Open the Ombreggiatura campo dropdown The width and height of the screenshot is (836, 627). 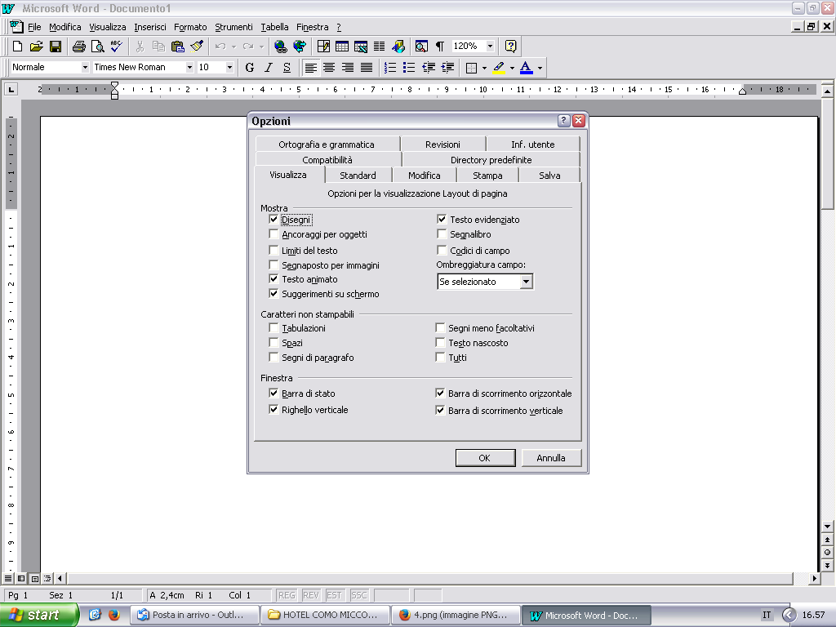pos(526,282)
